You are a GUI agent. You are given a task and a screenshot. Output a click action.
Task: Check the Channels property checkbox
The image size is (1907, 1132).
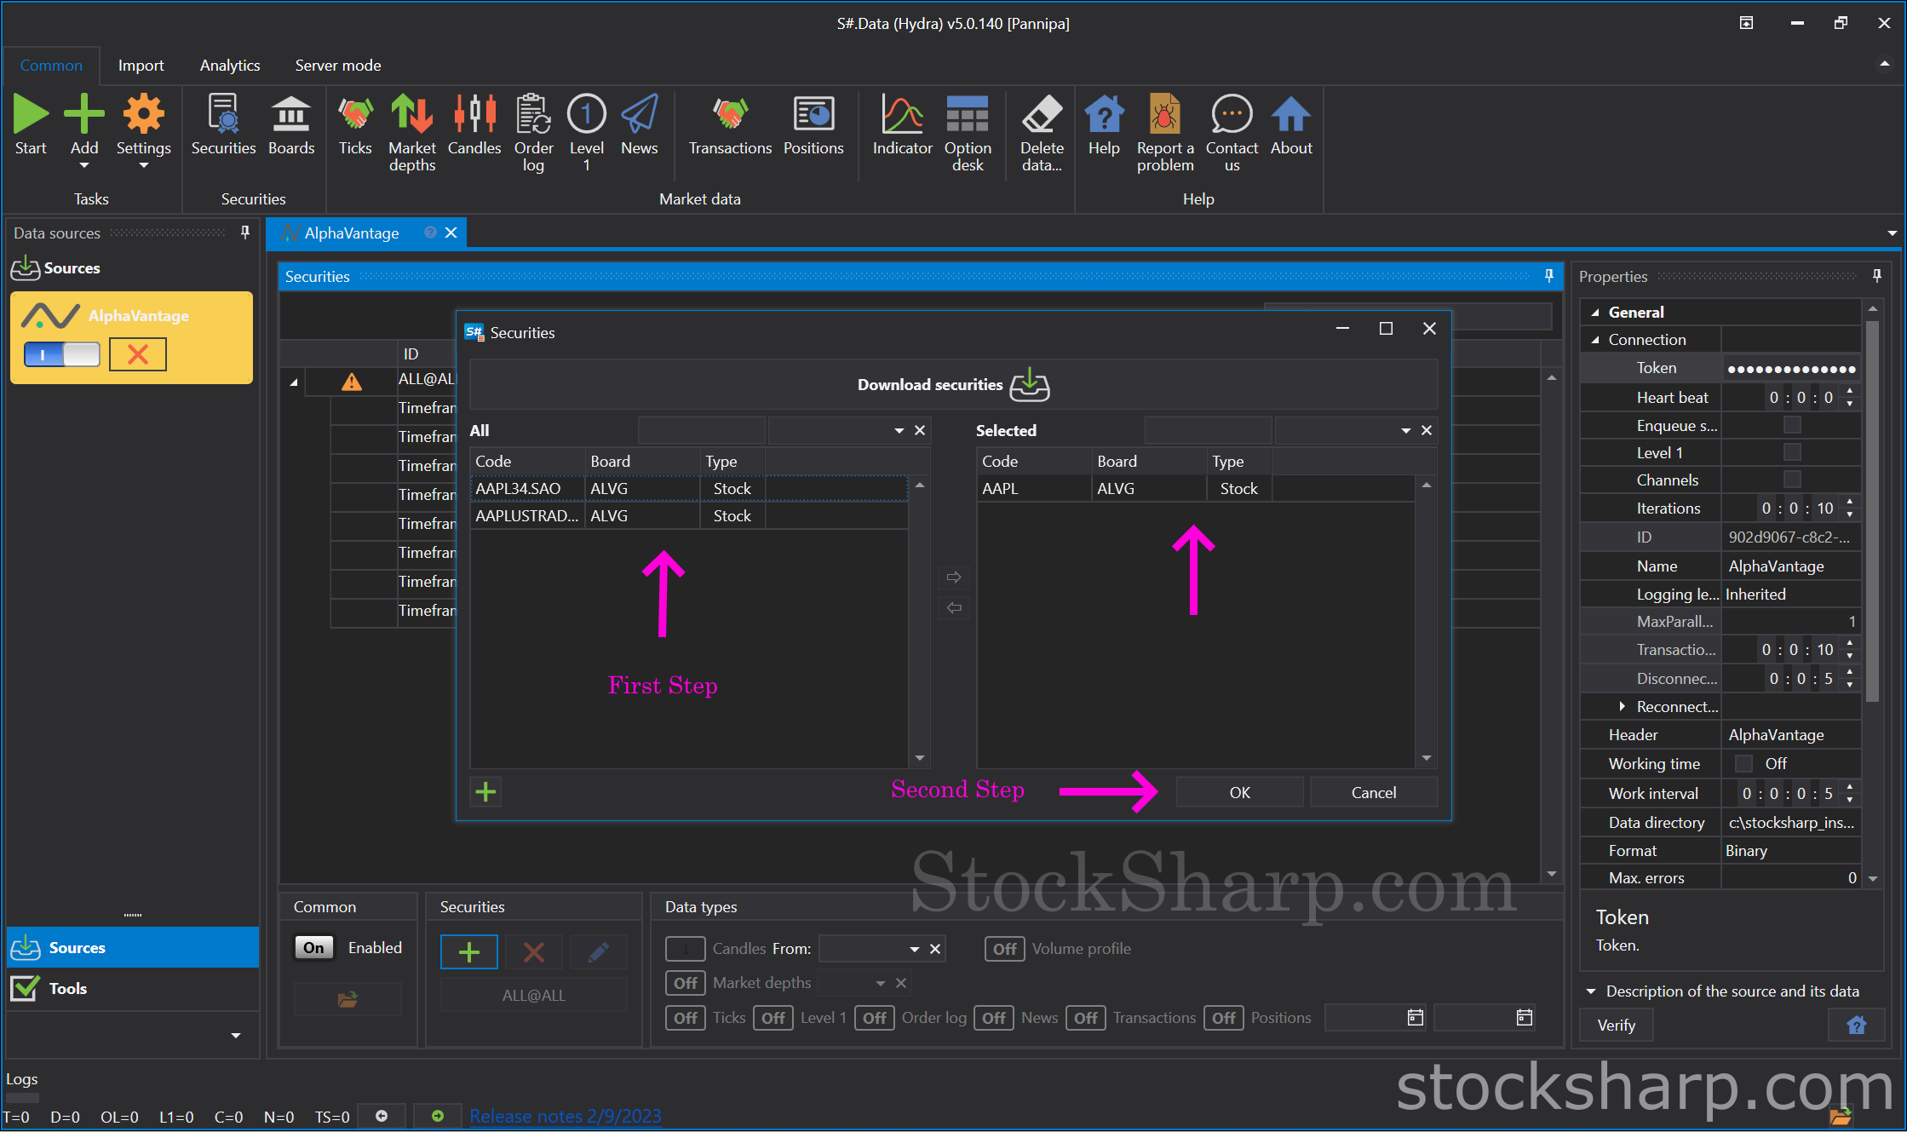(1792, 480)
